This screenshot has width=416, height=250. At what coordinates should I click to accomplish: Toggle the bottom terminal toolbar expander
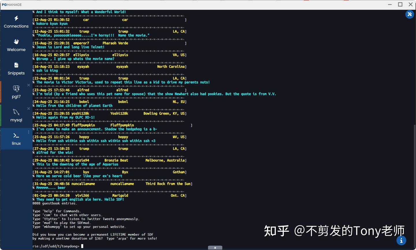click(215, 248)
